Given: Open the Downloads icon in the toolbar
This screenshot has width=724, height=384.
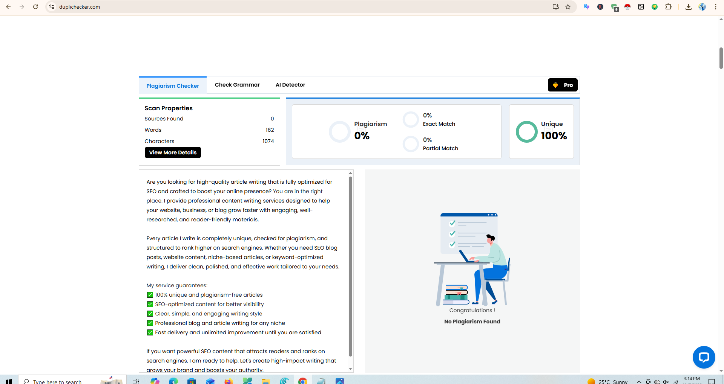Looking at the screenshot, I should [x=688, y=7].
